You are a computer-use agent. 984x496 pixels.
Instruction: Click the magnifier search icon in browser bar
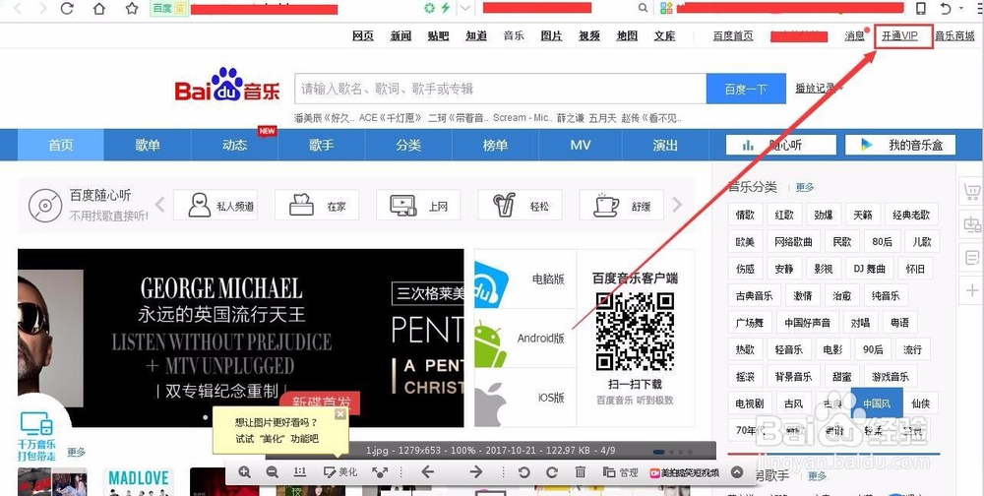click(643, 8)
